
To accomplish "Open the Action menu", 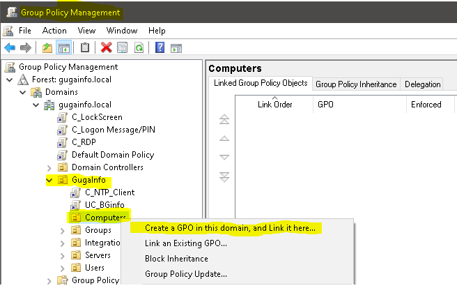I will [54, 31].
